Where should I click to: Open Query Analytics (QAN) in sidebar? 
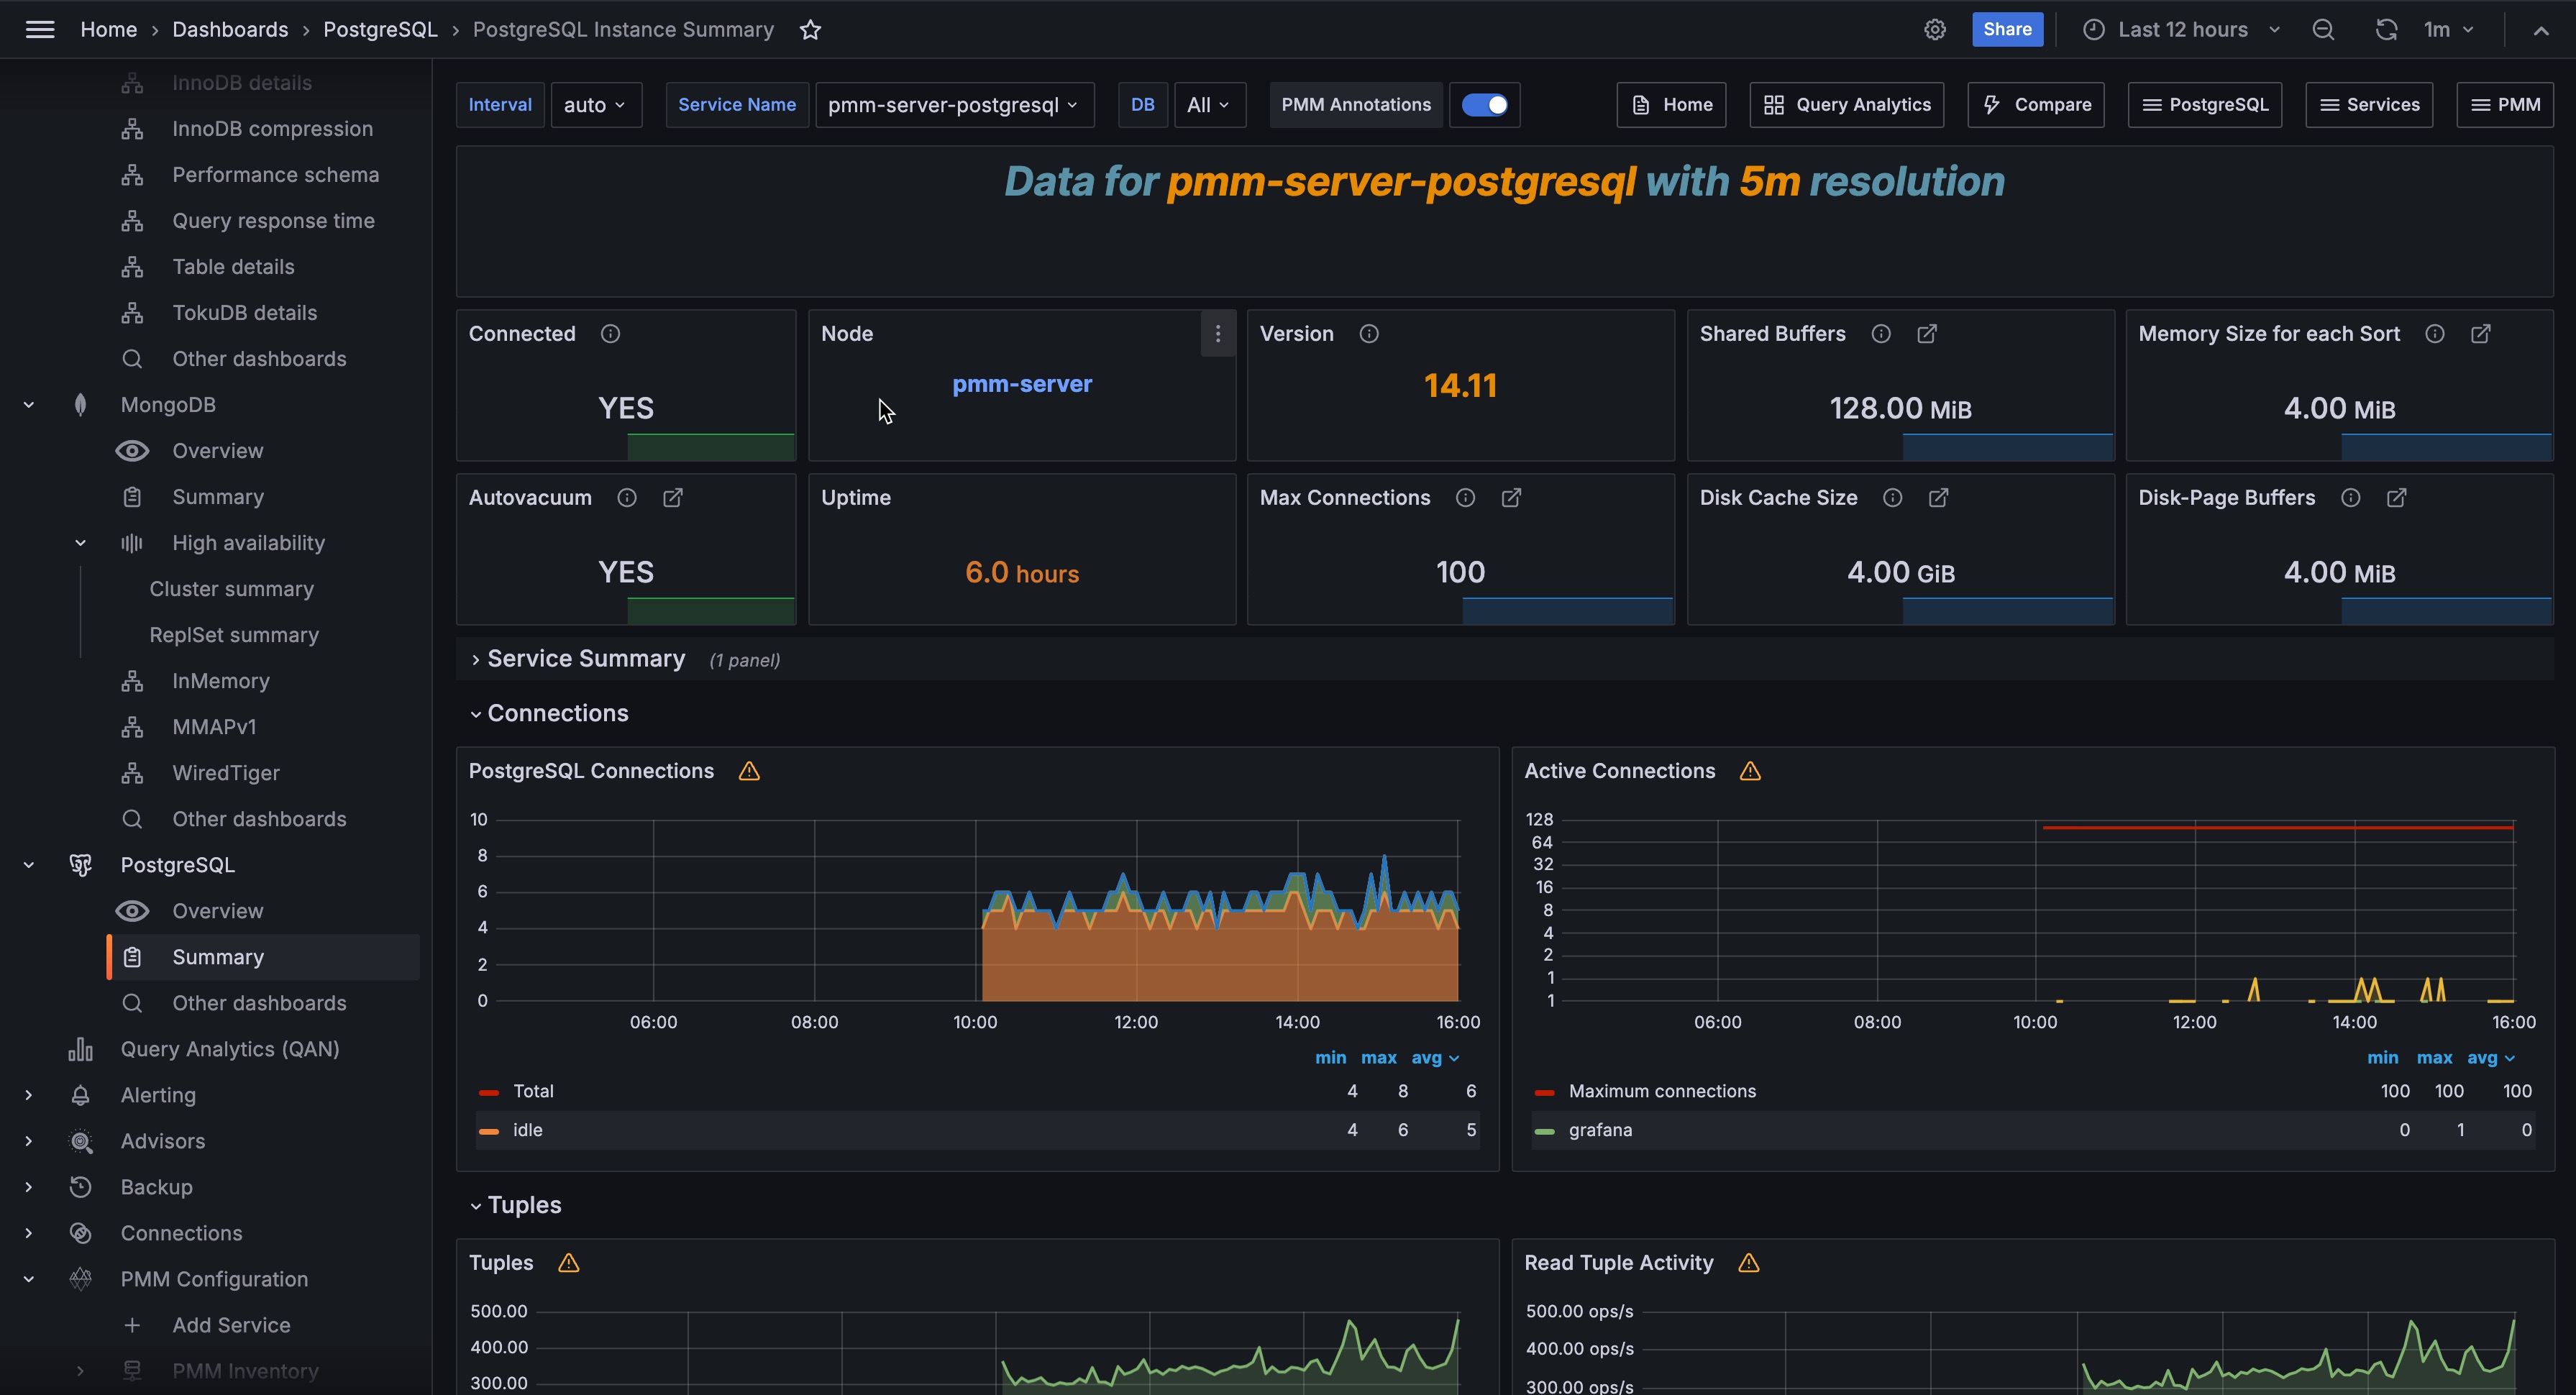tap(230, 1049)
